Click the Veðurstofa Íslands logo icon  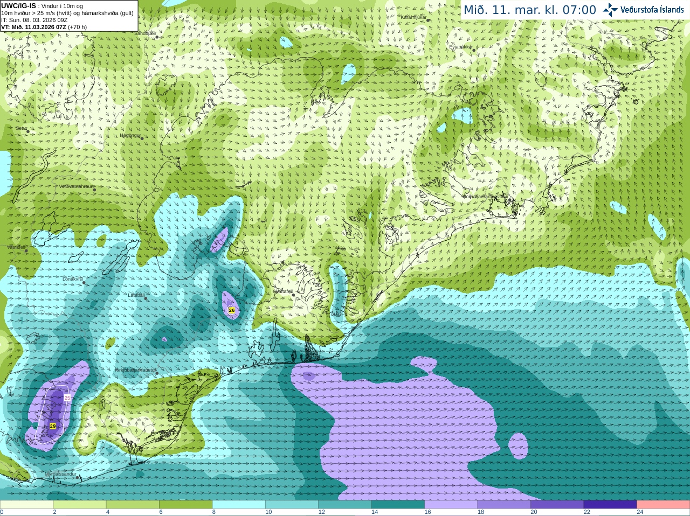point(610,10)
